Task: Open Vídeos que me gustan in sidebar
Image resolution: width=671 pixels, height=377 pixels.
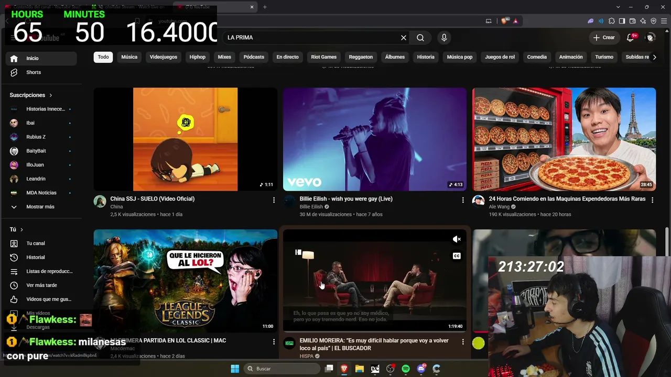Action: tap(42, 300)
